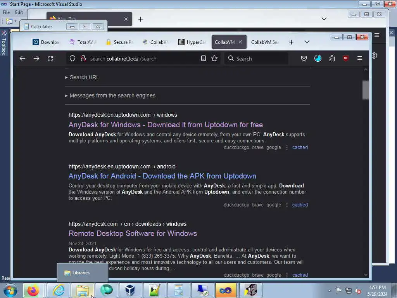Open VirtualBox from the taskbar
The width and height of the screenshot is (397, 298).
130,290
